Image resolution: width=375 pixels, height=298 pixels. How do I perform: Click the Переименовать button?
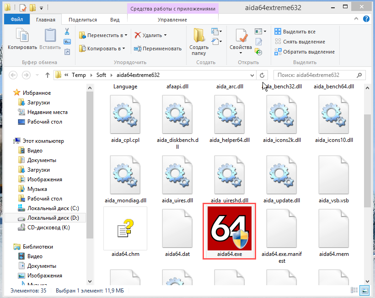(x=158, y=49)
